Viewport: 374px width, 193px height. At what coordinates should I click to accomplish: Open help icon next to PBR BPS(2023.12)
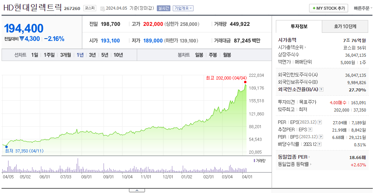pos(321,137)
